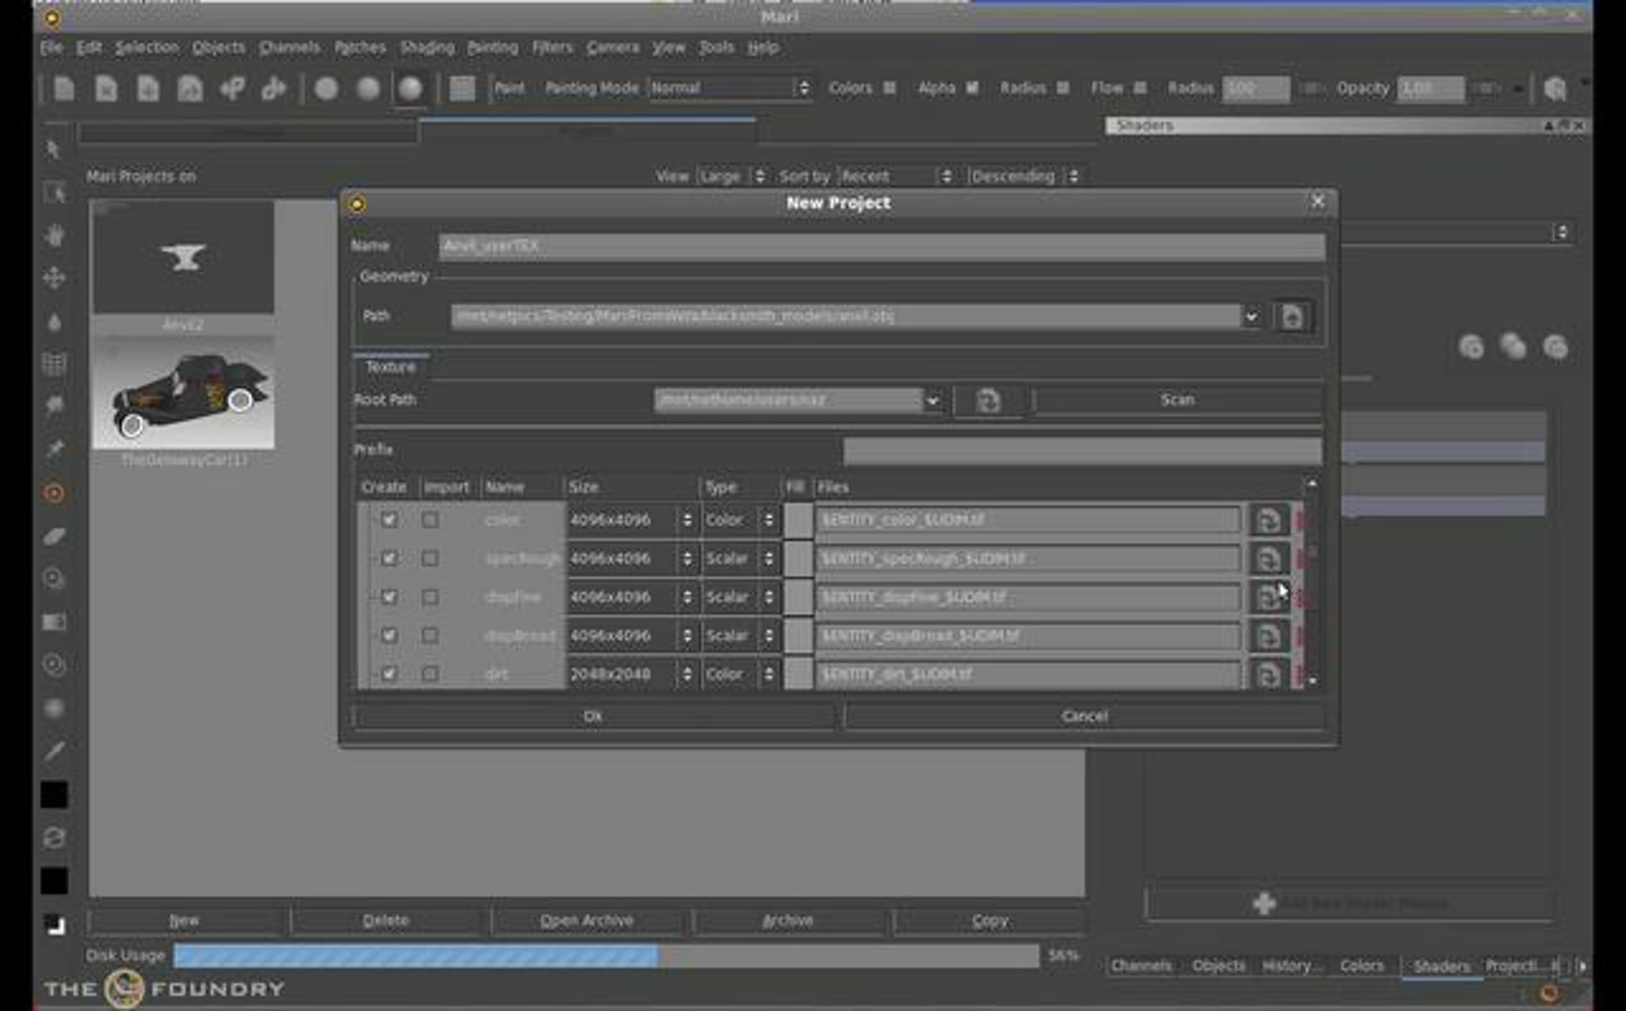
Task: Expand the geometry Path history dropdown
Action: pos(1251,316)
